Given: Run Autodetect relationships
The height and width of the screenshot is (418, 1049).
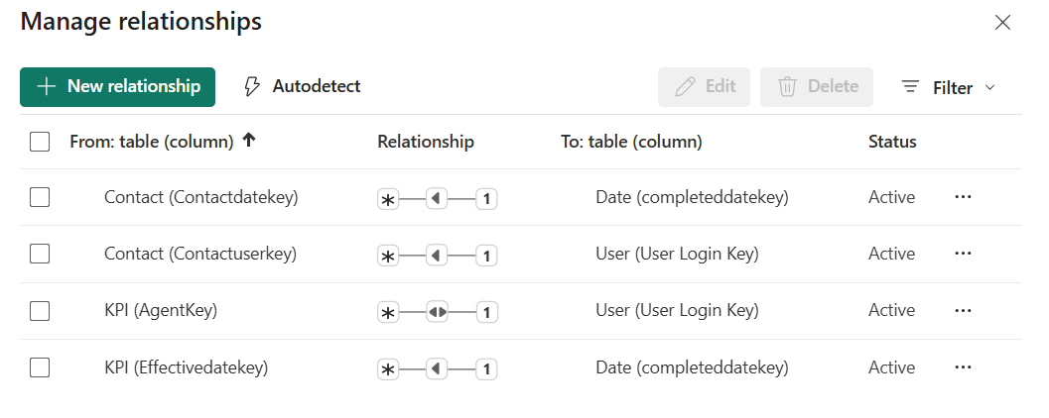Looking at the screenshot, I should [x=301, y=87].
